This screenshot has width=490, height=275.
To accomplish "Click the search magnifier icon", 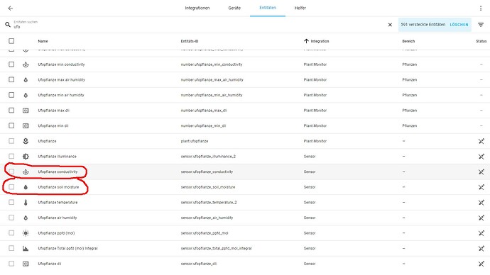I will 8,24.
